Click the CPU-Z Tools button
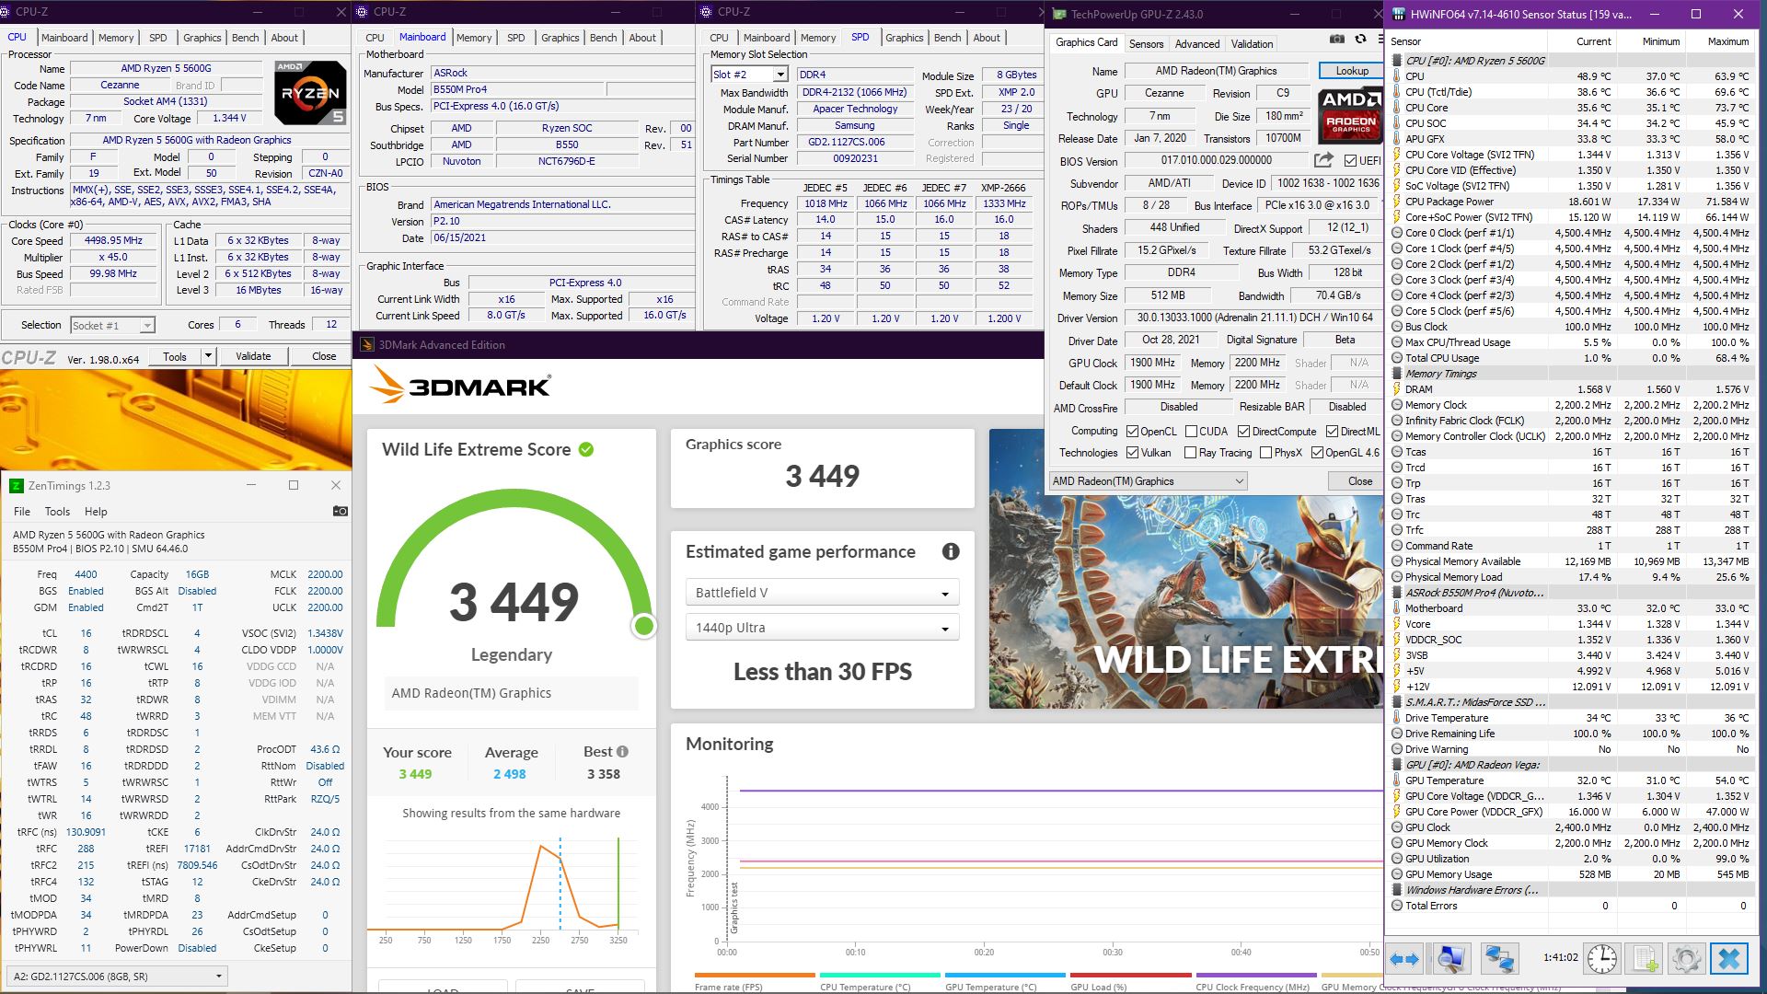The height and width of the screenshot is (994, 1767). [x=175, y=356]
